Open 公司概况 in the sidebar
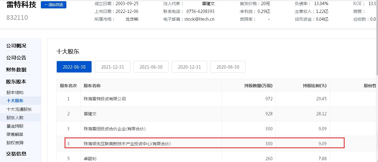Viewport: 378px width, 162px height. [x=16, y=46]
